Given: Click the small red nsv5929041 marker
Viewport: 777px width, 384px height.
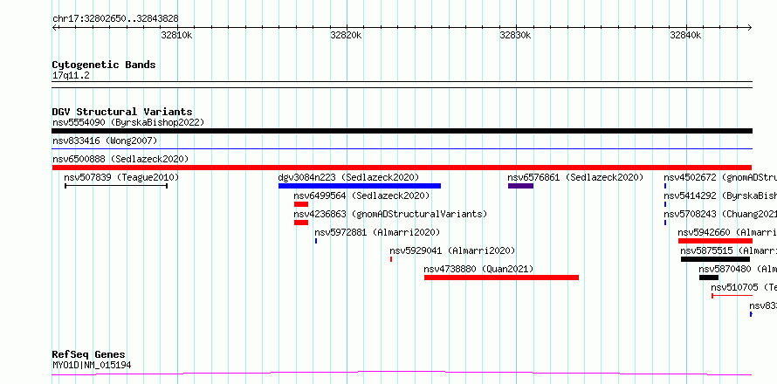Looking at the screenshot, I should pos(391,259).
